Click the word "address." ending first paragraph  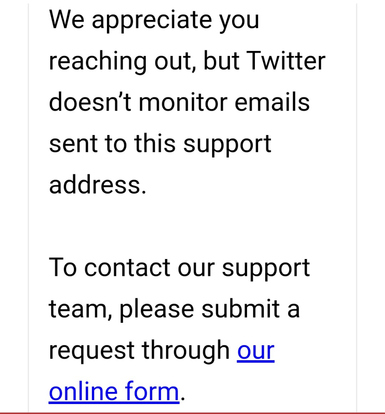tap(97, 184)
